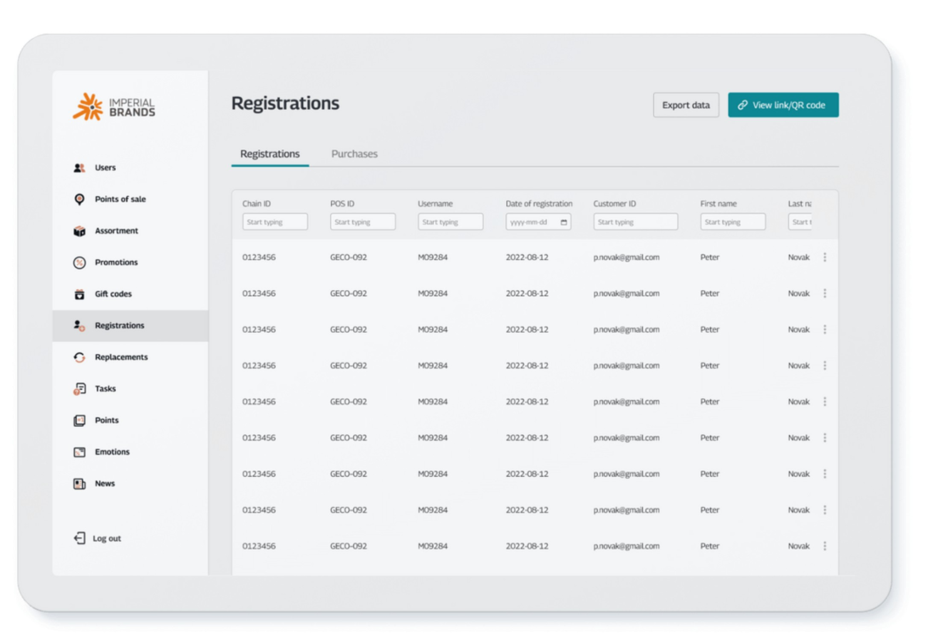Open the Points sidebar menu item
The height and width of the screenshot is (641, 933).
click(x=106, y=420)
